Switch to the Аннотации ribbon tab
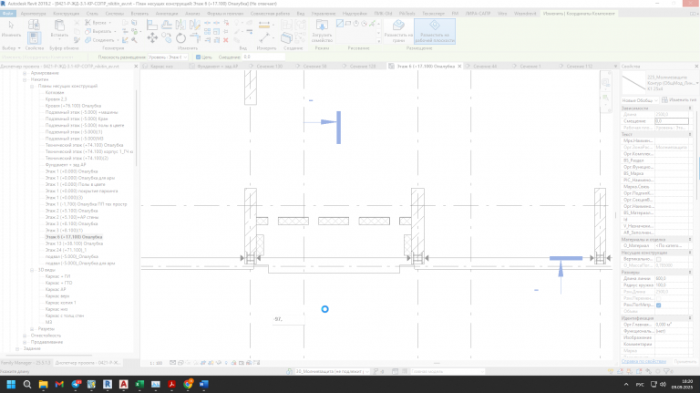Screen dimensions: 700x393 pos(167,14)
